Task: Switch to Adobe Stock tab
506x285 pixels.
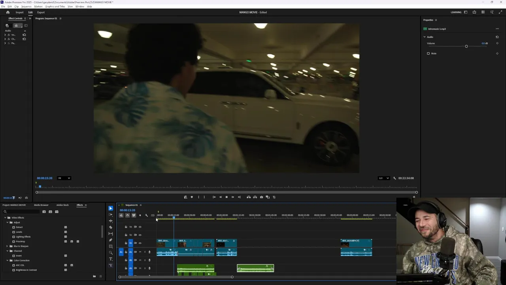Action: click(62, 205)
